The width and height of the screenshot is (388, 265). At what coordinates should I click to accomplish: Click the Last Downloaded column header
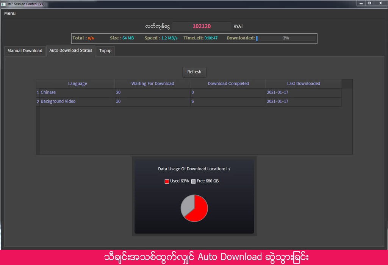303,84
